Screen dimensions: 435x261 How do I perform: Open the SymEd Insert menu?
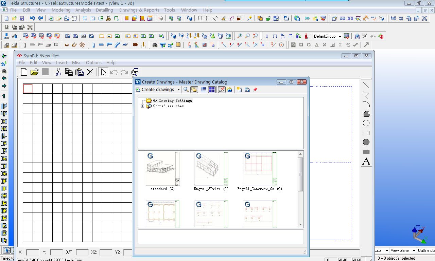[x=62, y=62]
